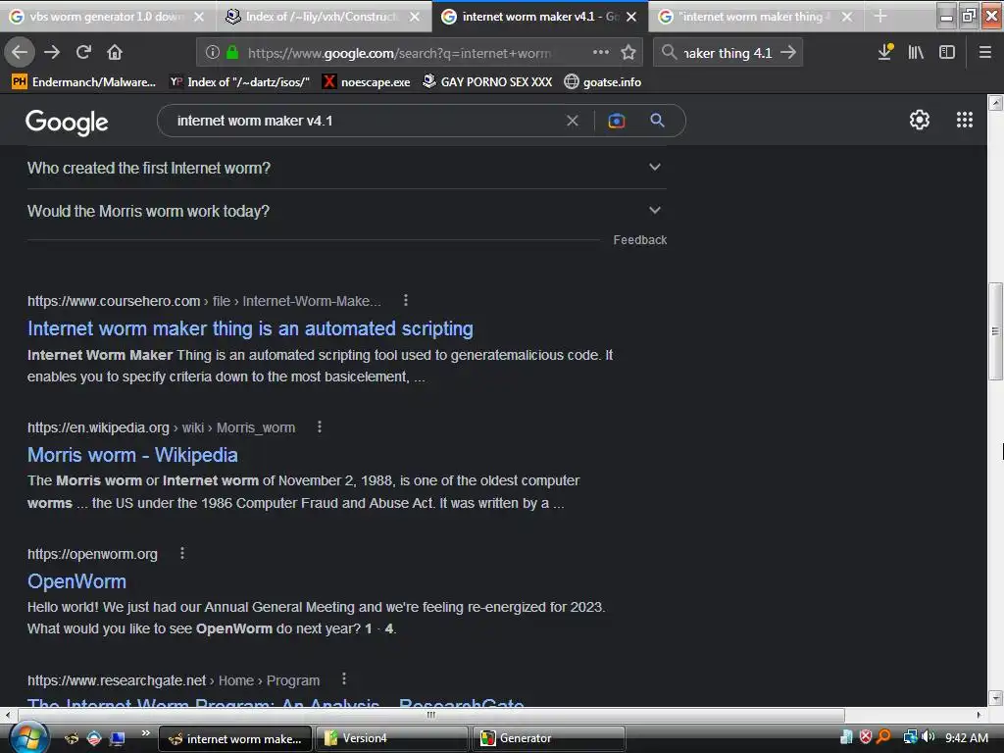This screenshot has height=753, width=1004.
Task: Open a new browser tab
Action: pos(880,16)
